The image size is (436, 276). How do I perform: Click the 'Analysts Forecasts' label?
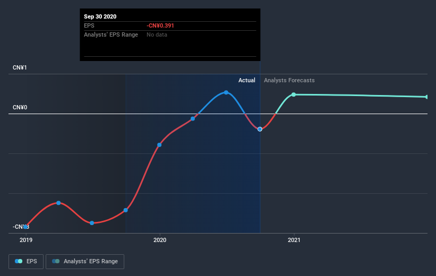tap(289, 80)
